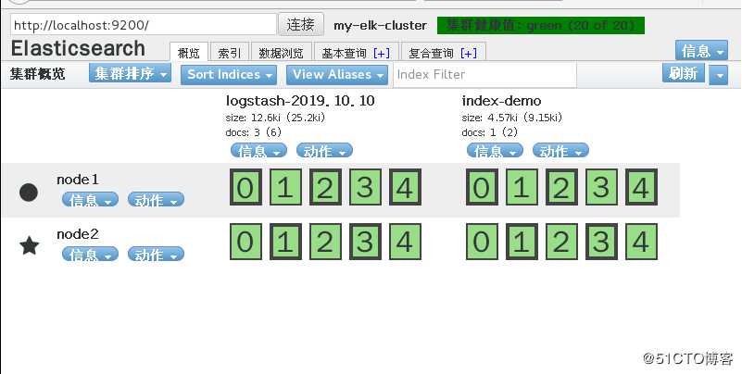Open index-demo shard 3 on node2

click(x=601, y=242)
